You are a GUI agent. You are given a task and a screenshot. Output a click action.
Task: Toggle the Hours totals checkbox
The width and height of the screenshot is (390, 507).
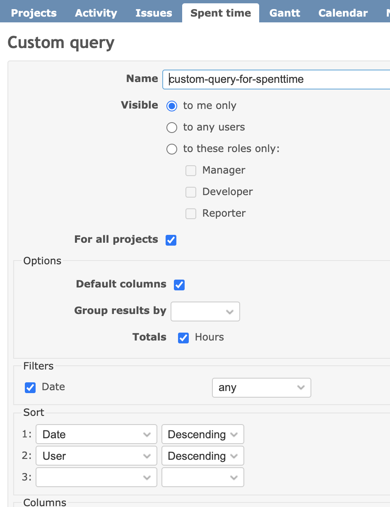[x=183, y=338]
